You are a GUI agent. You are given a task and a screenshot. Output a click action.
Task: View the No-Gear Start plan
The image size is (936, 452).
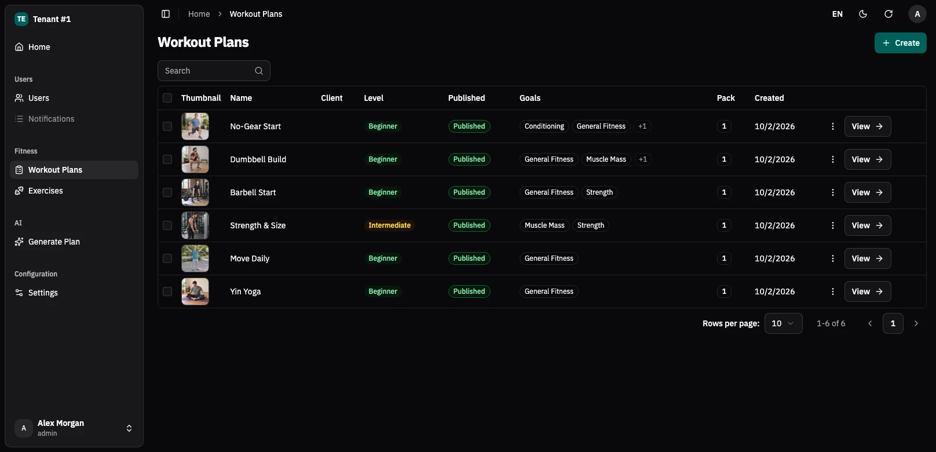(x=868, y=126)
